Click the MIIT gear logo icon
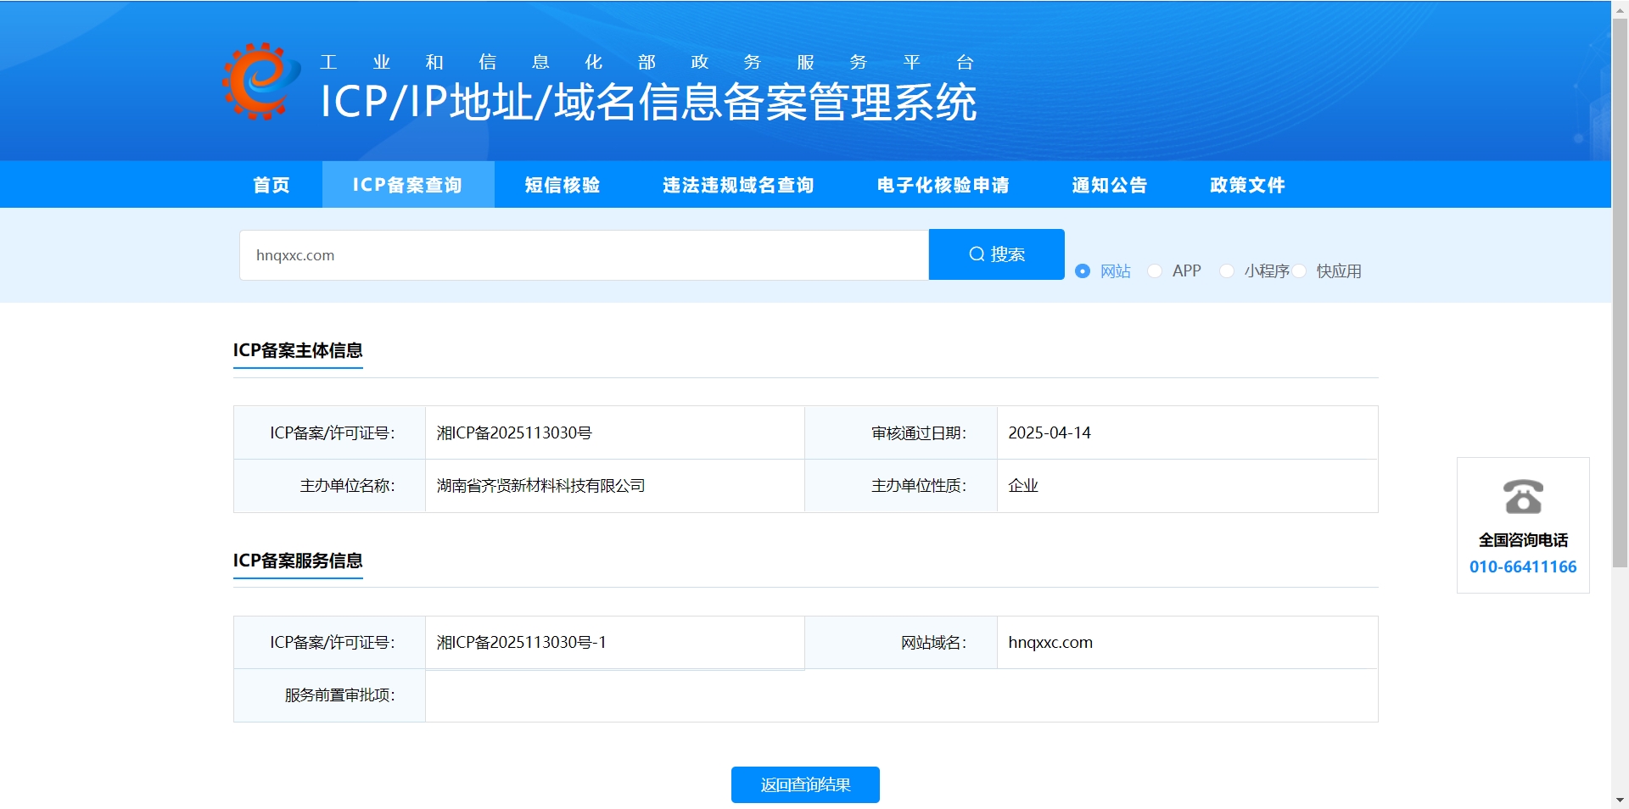Viewport: 1629px width, 809px height. 261,81
